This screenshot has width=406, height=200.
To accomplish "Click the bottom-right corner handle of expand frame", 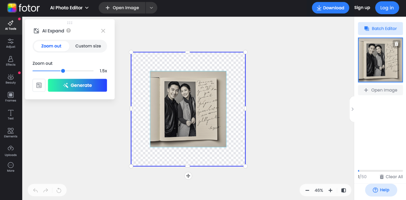I will pyautogui.click(x=246, y=166).
